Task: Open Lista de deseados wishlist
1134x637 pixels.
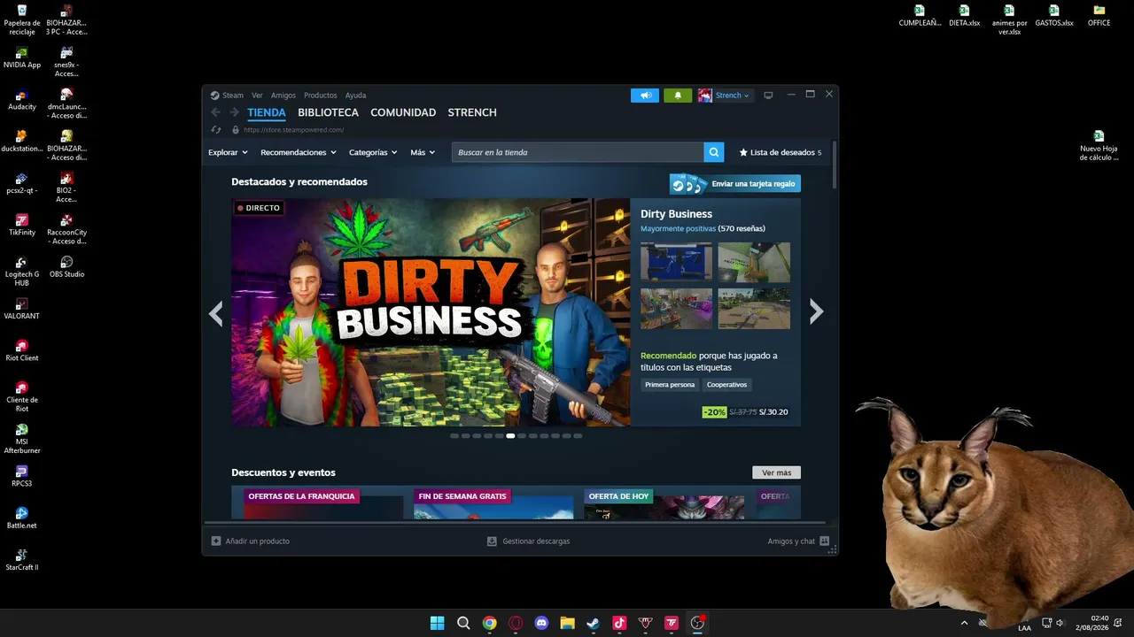Action: (781, 152)
